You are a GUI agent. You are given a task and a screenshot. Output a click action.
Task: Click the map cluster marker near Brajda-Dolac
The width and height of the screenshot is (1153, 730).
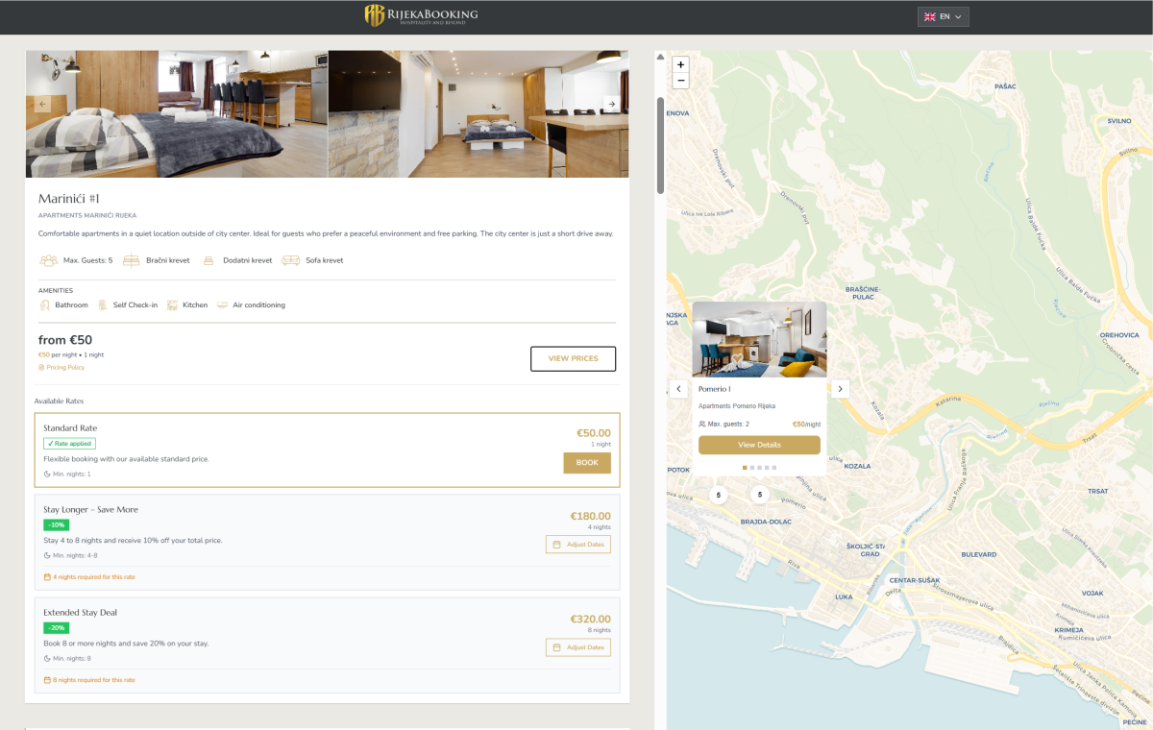click(760, 495)
